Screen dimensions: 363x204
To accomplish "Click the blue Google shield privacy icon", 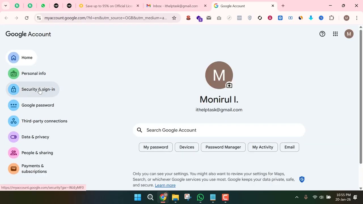I will coord(302,179).
